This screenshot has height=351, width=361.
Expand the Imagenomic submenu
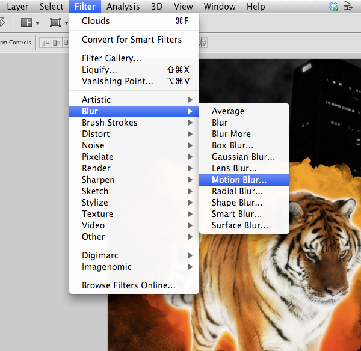(134, 267)
